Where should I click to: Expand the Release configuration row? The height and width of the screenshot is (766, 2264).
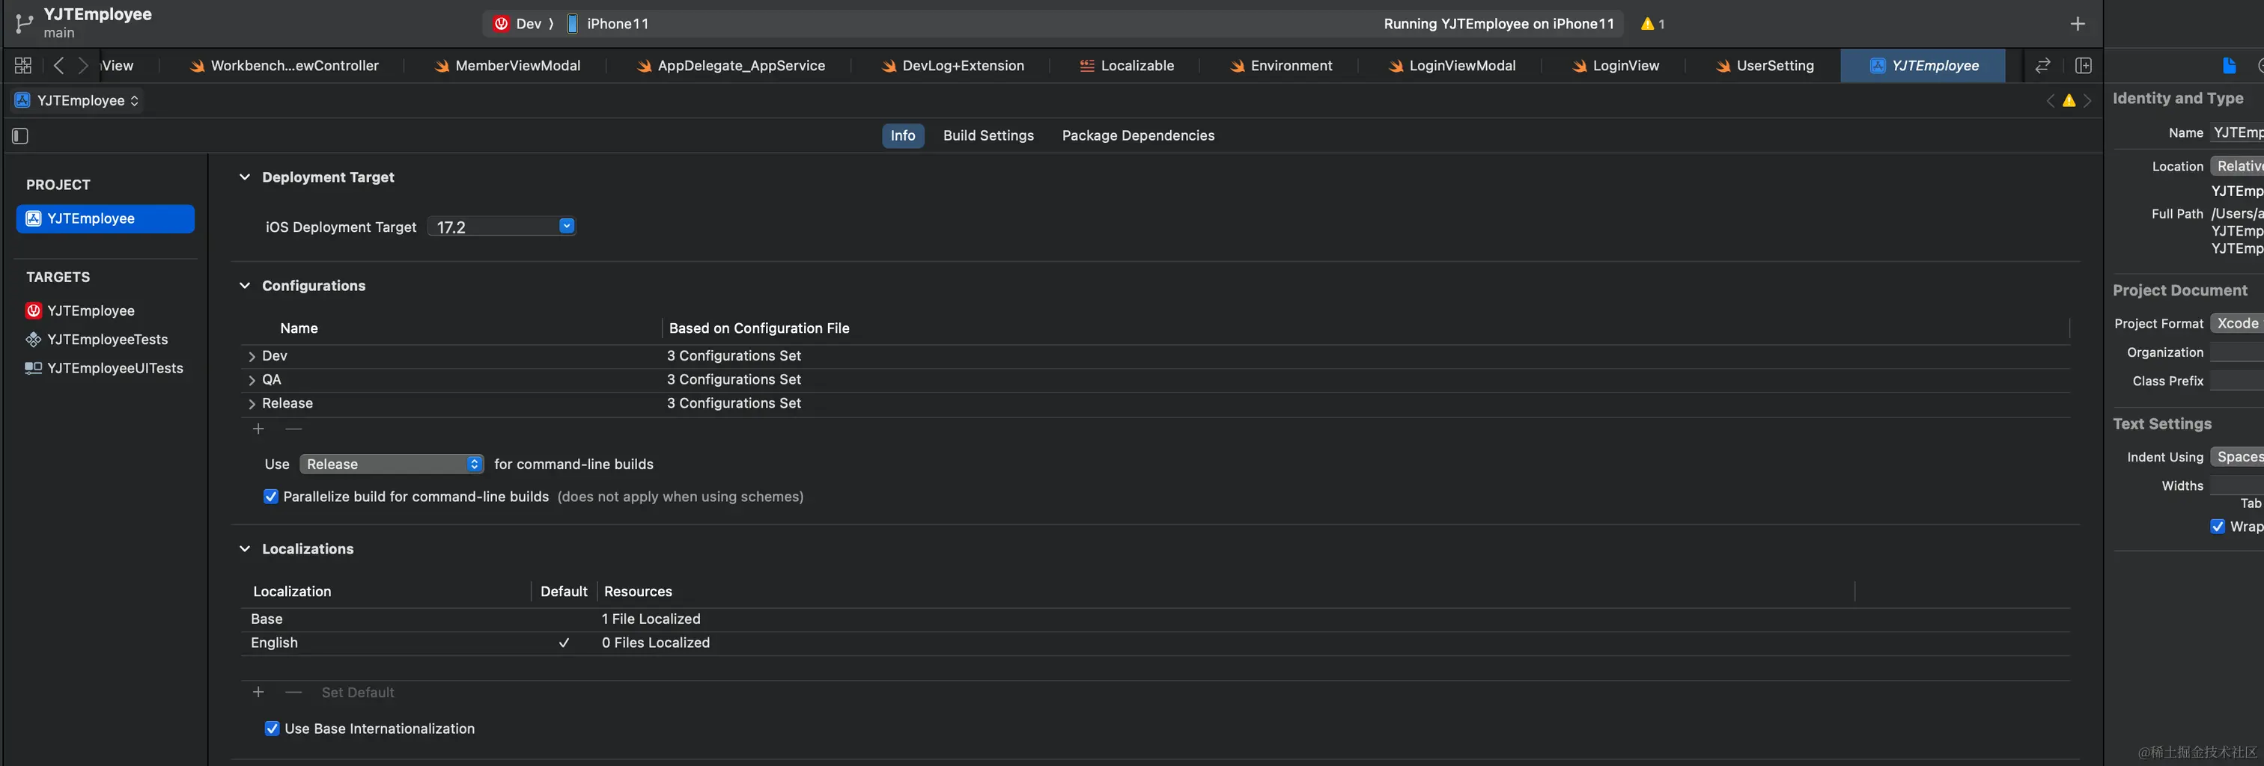[252, 404]
